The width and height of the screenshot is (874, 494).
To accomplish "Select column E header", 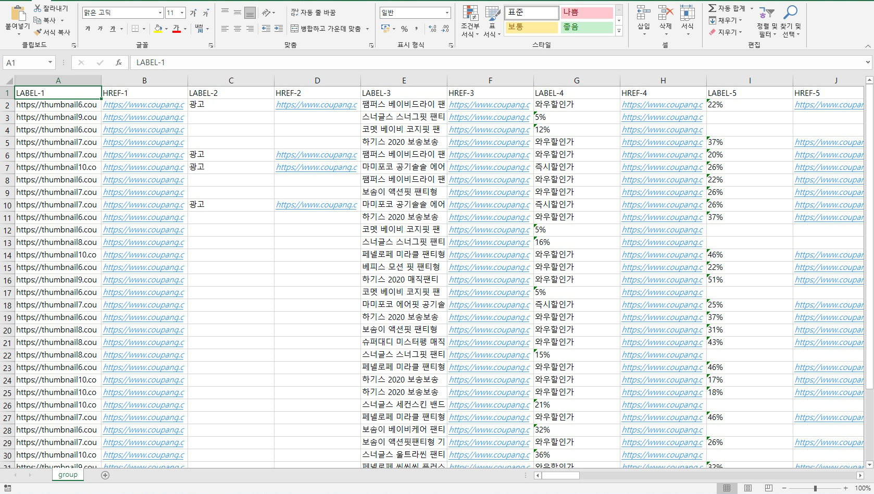I will point(404,81).
